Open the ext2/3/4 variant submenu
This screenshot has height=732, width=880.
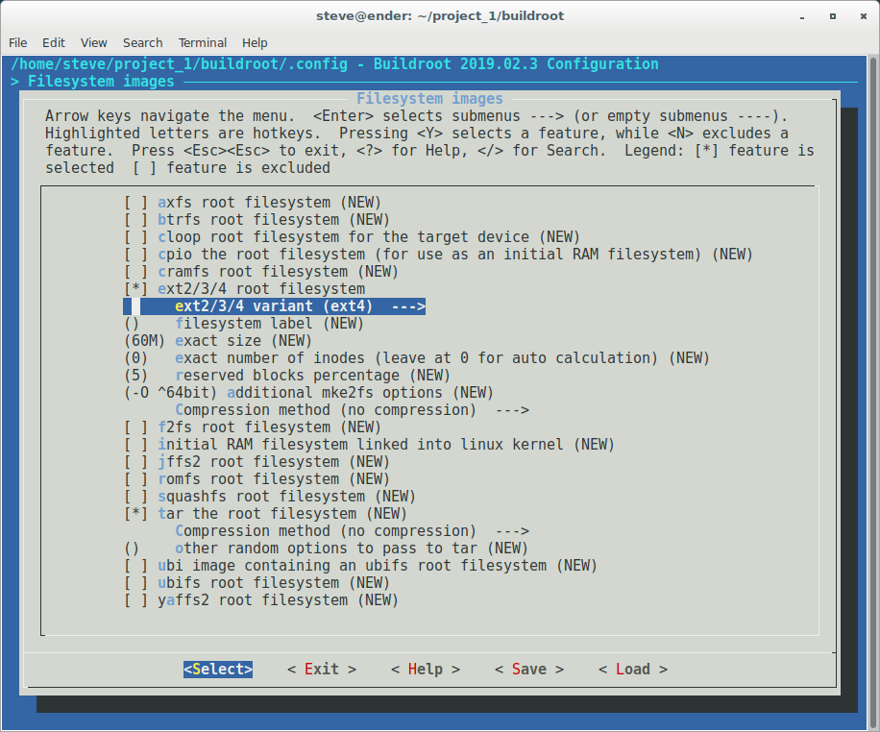288,305
